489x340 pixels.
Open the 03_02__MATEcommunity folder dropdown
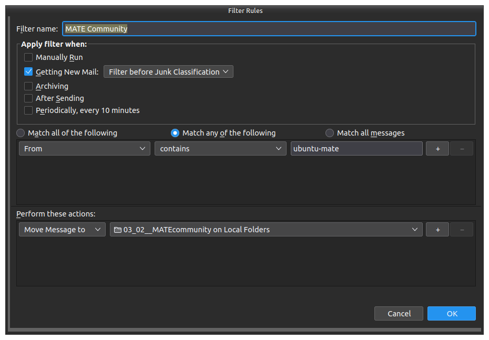pos(266,230)
